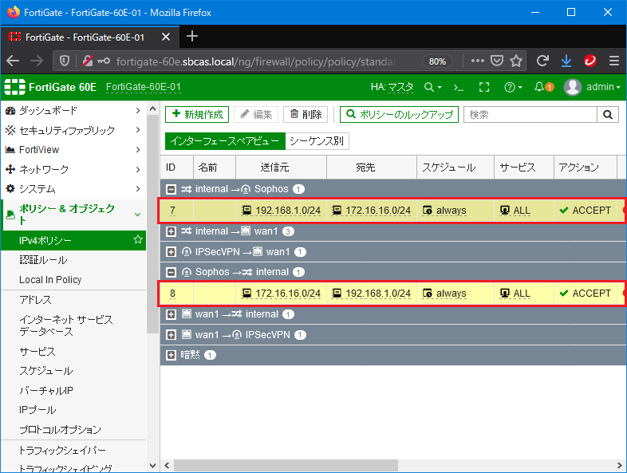Viewport: 627px width, 473px height.
Task: Go back with the browser back arrow
Action: point(13,61)
